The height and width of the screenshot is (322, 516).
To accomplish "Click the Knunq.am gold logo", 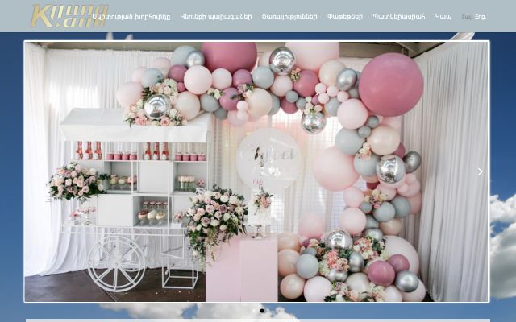I will [69, 15].
